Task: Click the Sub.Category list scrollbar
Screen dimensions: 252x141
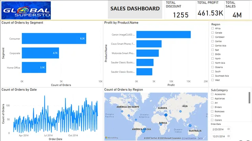Action: pyautogui.click(x=249, y=98)
